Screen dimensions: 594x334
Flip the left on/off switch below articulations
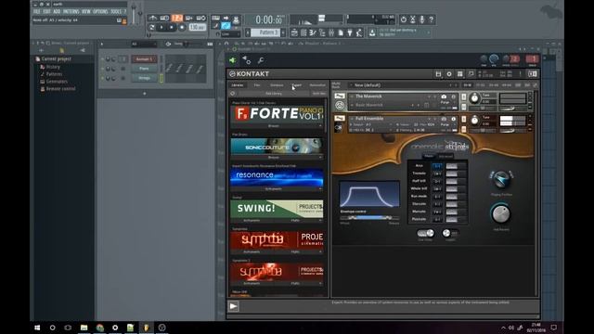pyautogui.click(x=425, y=233)
